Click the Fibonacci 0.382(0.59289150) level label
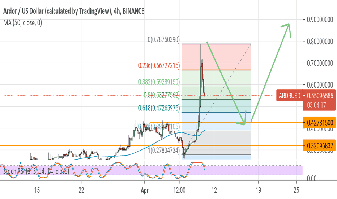The width and height of the screenshot is (337, 199). [x=159, y=82]
